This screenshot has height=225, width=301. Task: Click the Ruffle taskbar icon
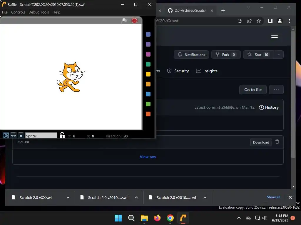pyautogui.click(x=183, y=218)
